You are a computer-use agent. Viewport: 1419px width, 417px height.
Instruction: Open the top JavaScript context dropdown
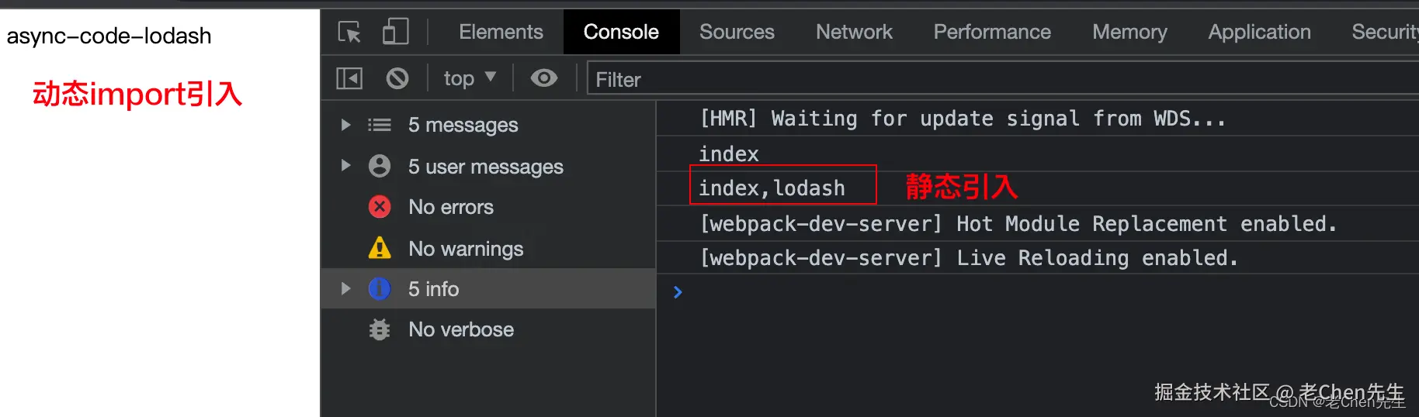[469, 78]
